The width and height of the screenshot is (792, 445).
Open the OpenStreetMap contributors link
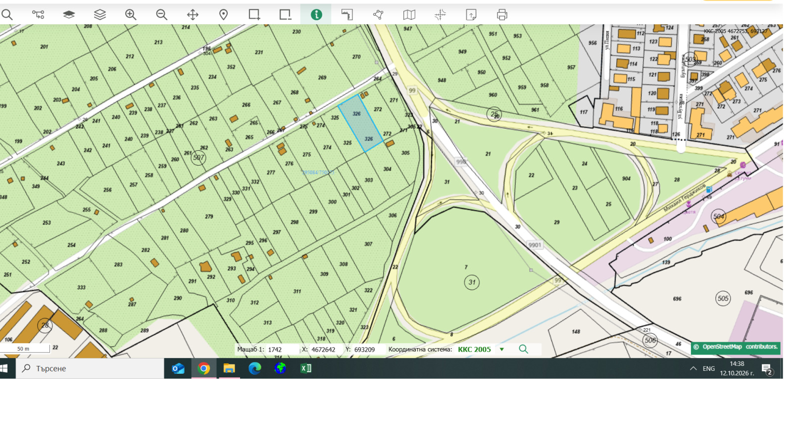tap(736, 347)
